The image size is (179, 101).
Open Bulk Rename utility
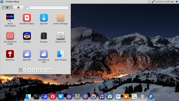coord(60,54)
